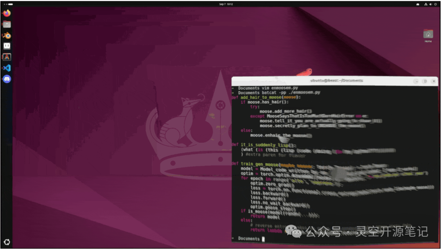
Task: Launch the Files manager from dock
Action: tap(7, 24)
